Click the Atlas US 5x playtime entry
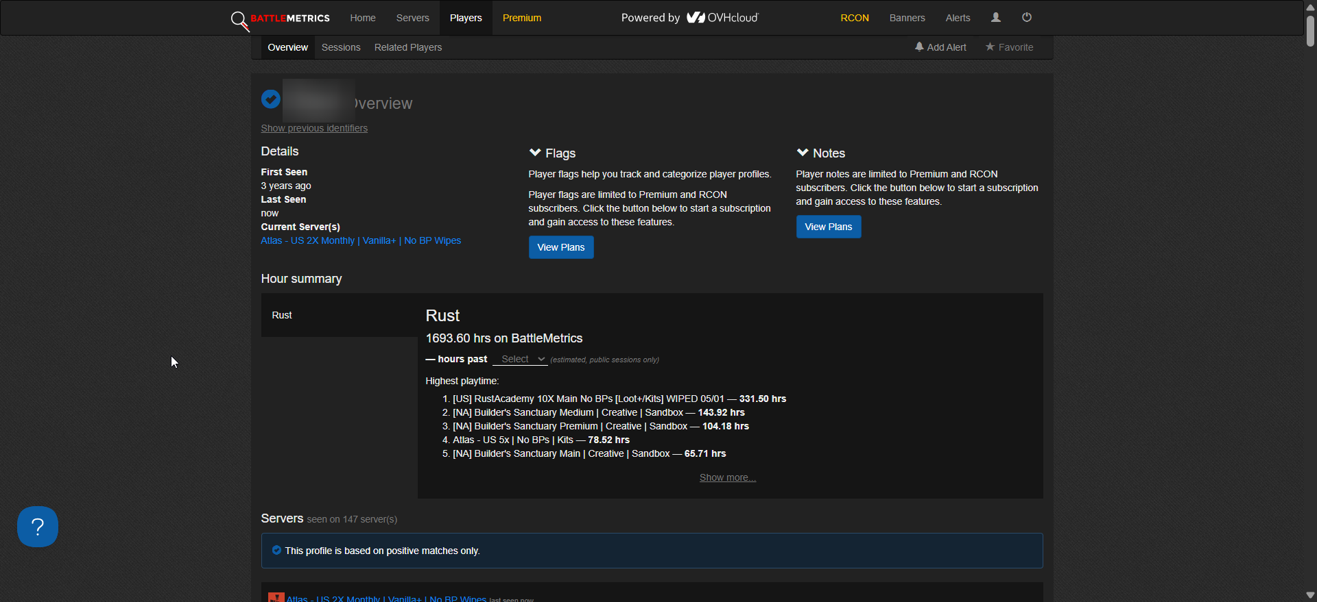1317x602 pixels. pyautogui.click(x=541, y=440)
